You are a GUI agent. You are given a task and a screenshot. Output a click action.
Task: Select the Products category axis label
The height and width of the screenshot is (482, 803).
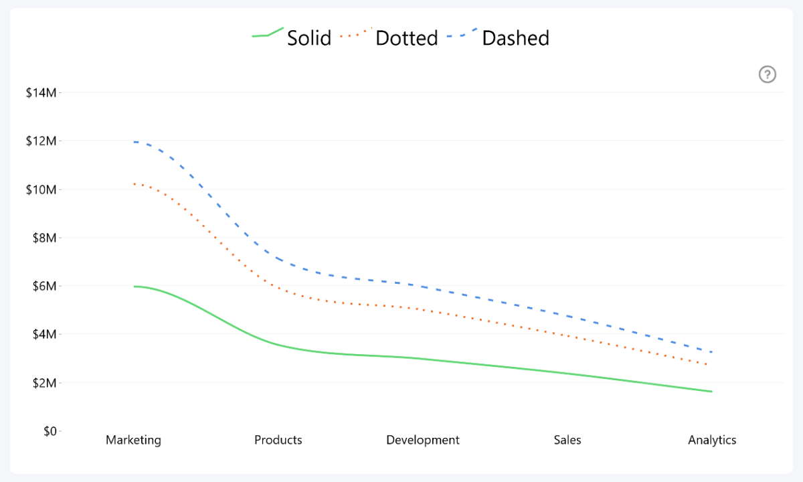click(278, 440)
